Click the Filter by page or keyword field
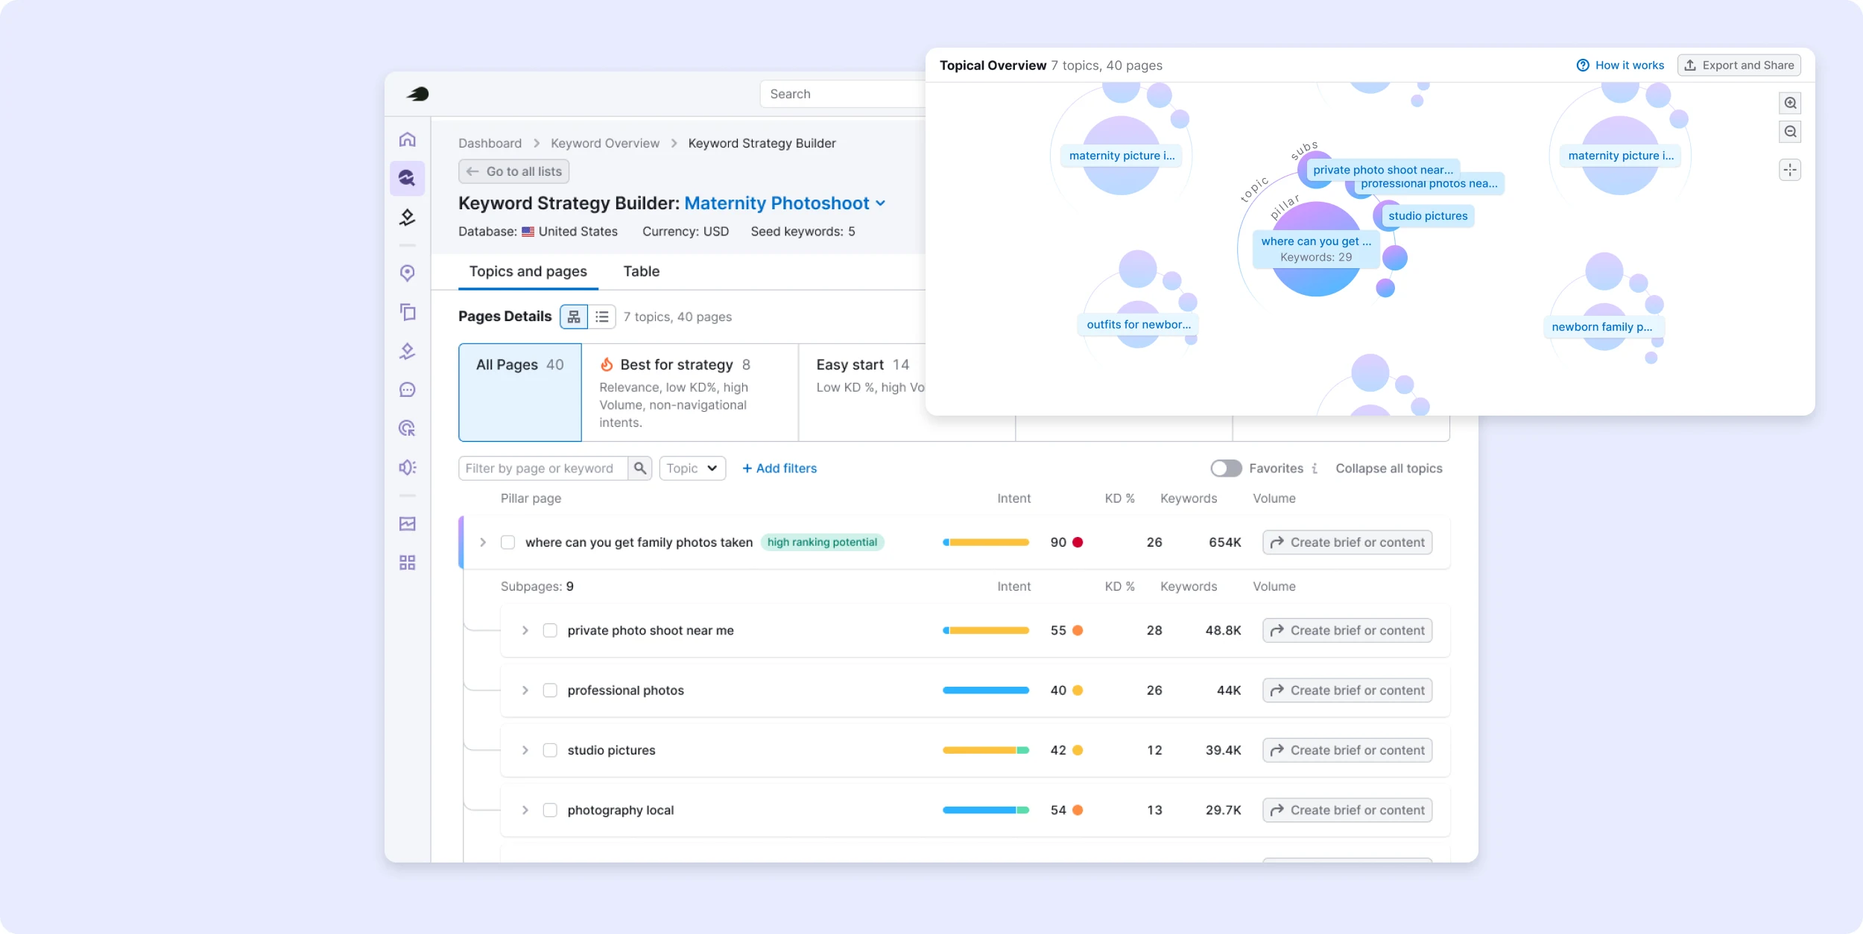This screenshot has height=934, width=1863. coord(543,468)
